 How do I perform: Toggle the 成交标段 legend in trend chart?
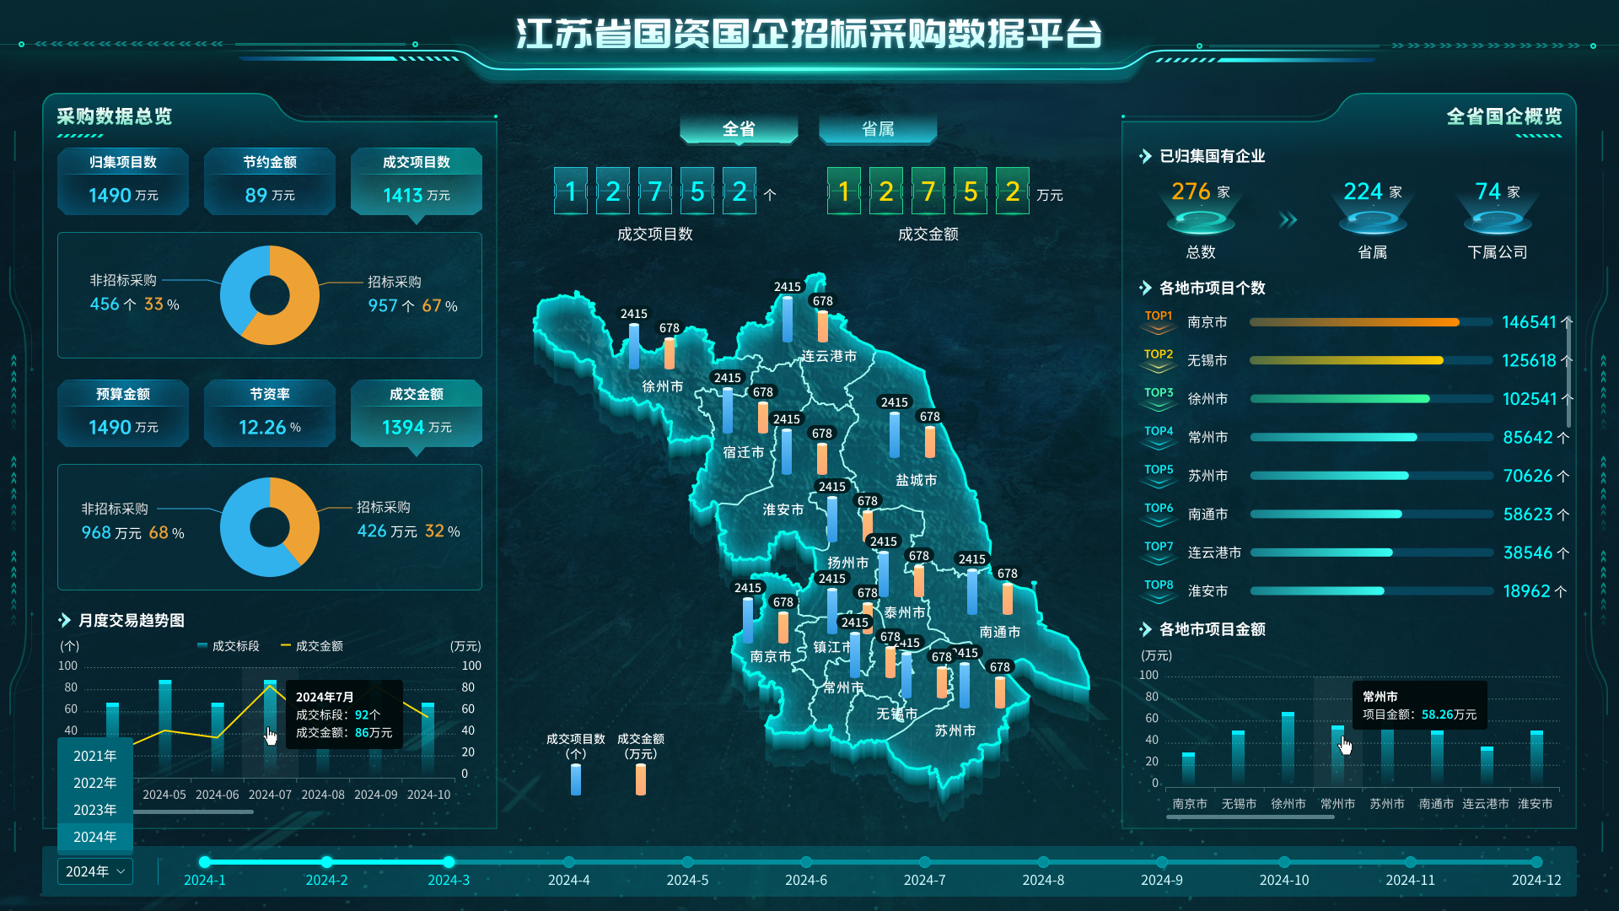229,646
